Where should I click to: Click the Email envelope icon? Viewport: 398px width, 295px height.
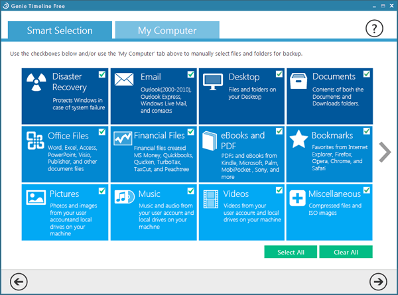[x=124, y=80]
